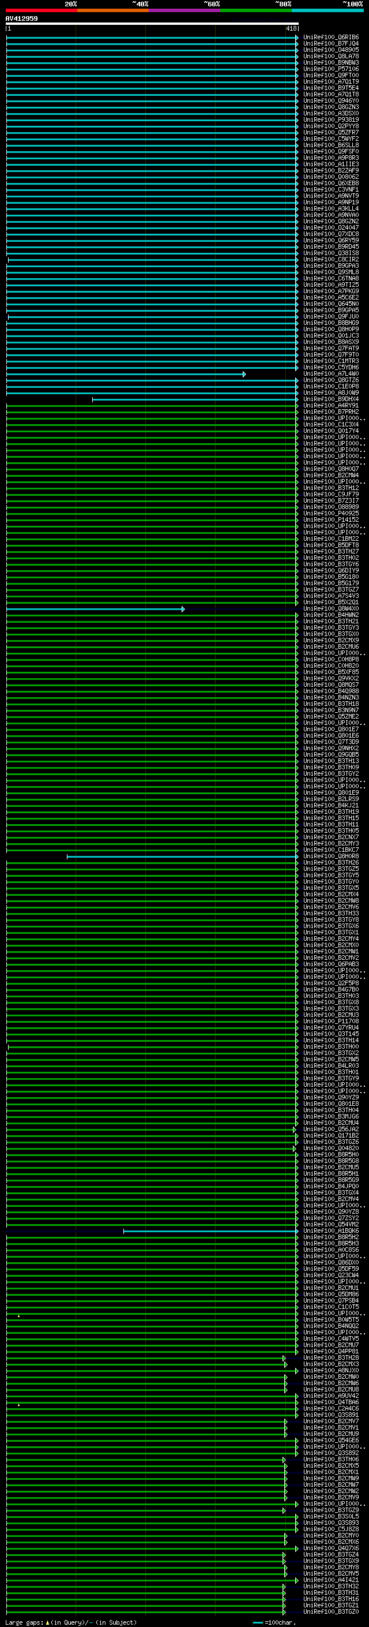Select the UniRef100_C3VNF1 label
369x1627 pixels.
(x=331, y=189)
